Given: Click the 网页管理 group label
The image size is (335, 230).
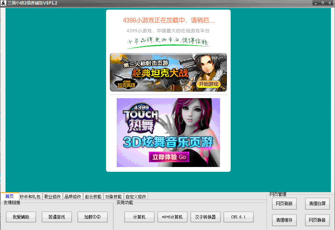Looking at the screenshot, I should click(278, 194).
